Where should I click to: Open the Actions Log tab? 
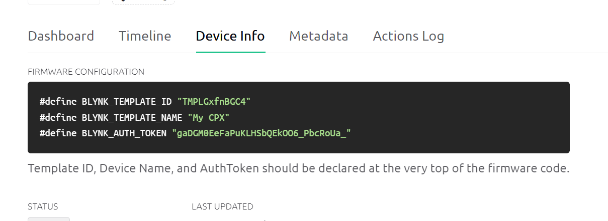[408, 36]
